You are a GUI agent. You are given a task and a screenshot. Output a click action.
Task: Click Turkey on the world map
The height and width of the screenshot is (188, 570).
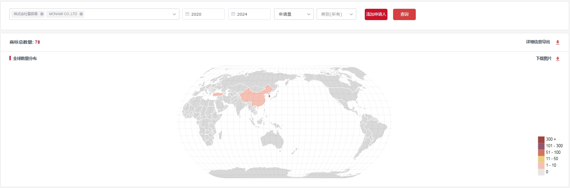(217, 94)
